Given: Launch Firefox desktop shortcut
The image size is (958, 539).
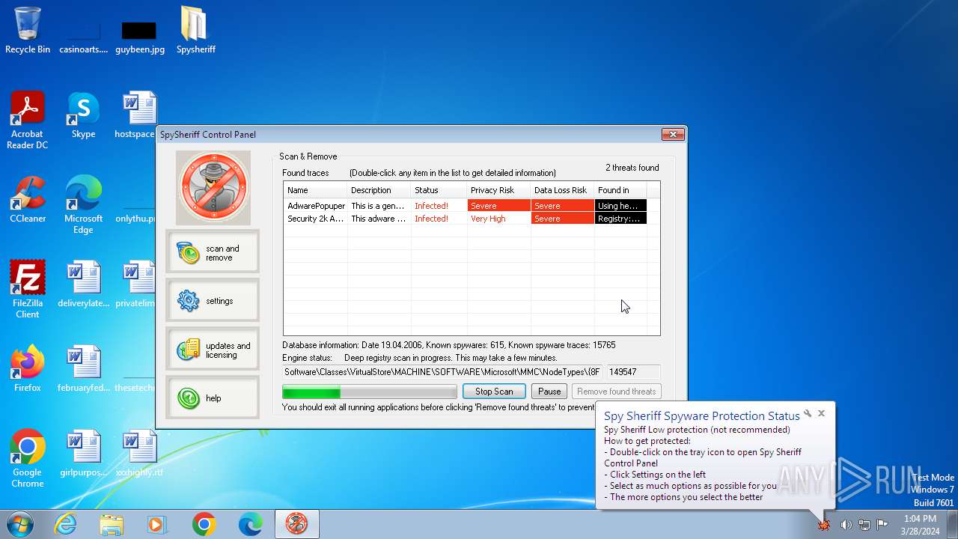Looking at the screenshot, I should 28,369.
